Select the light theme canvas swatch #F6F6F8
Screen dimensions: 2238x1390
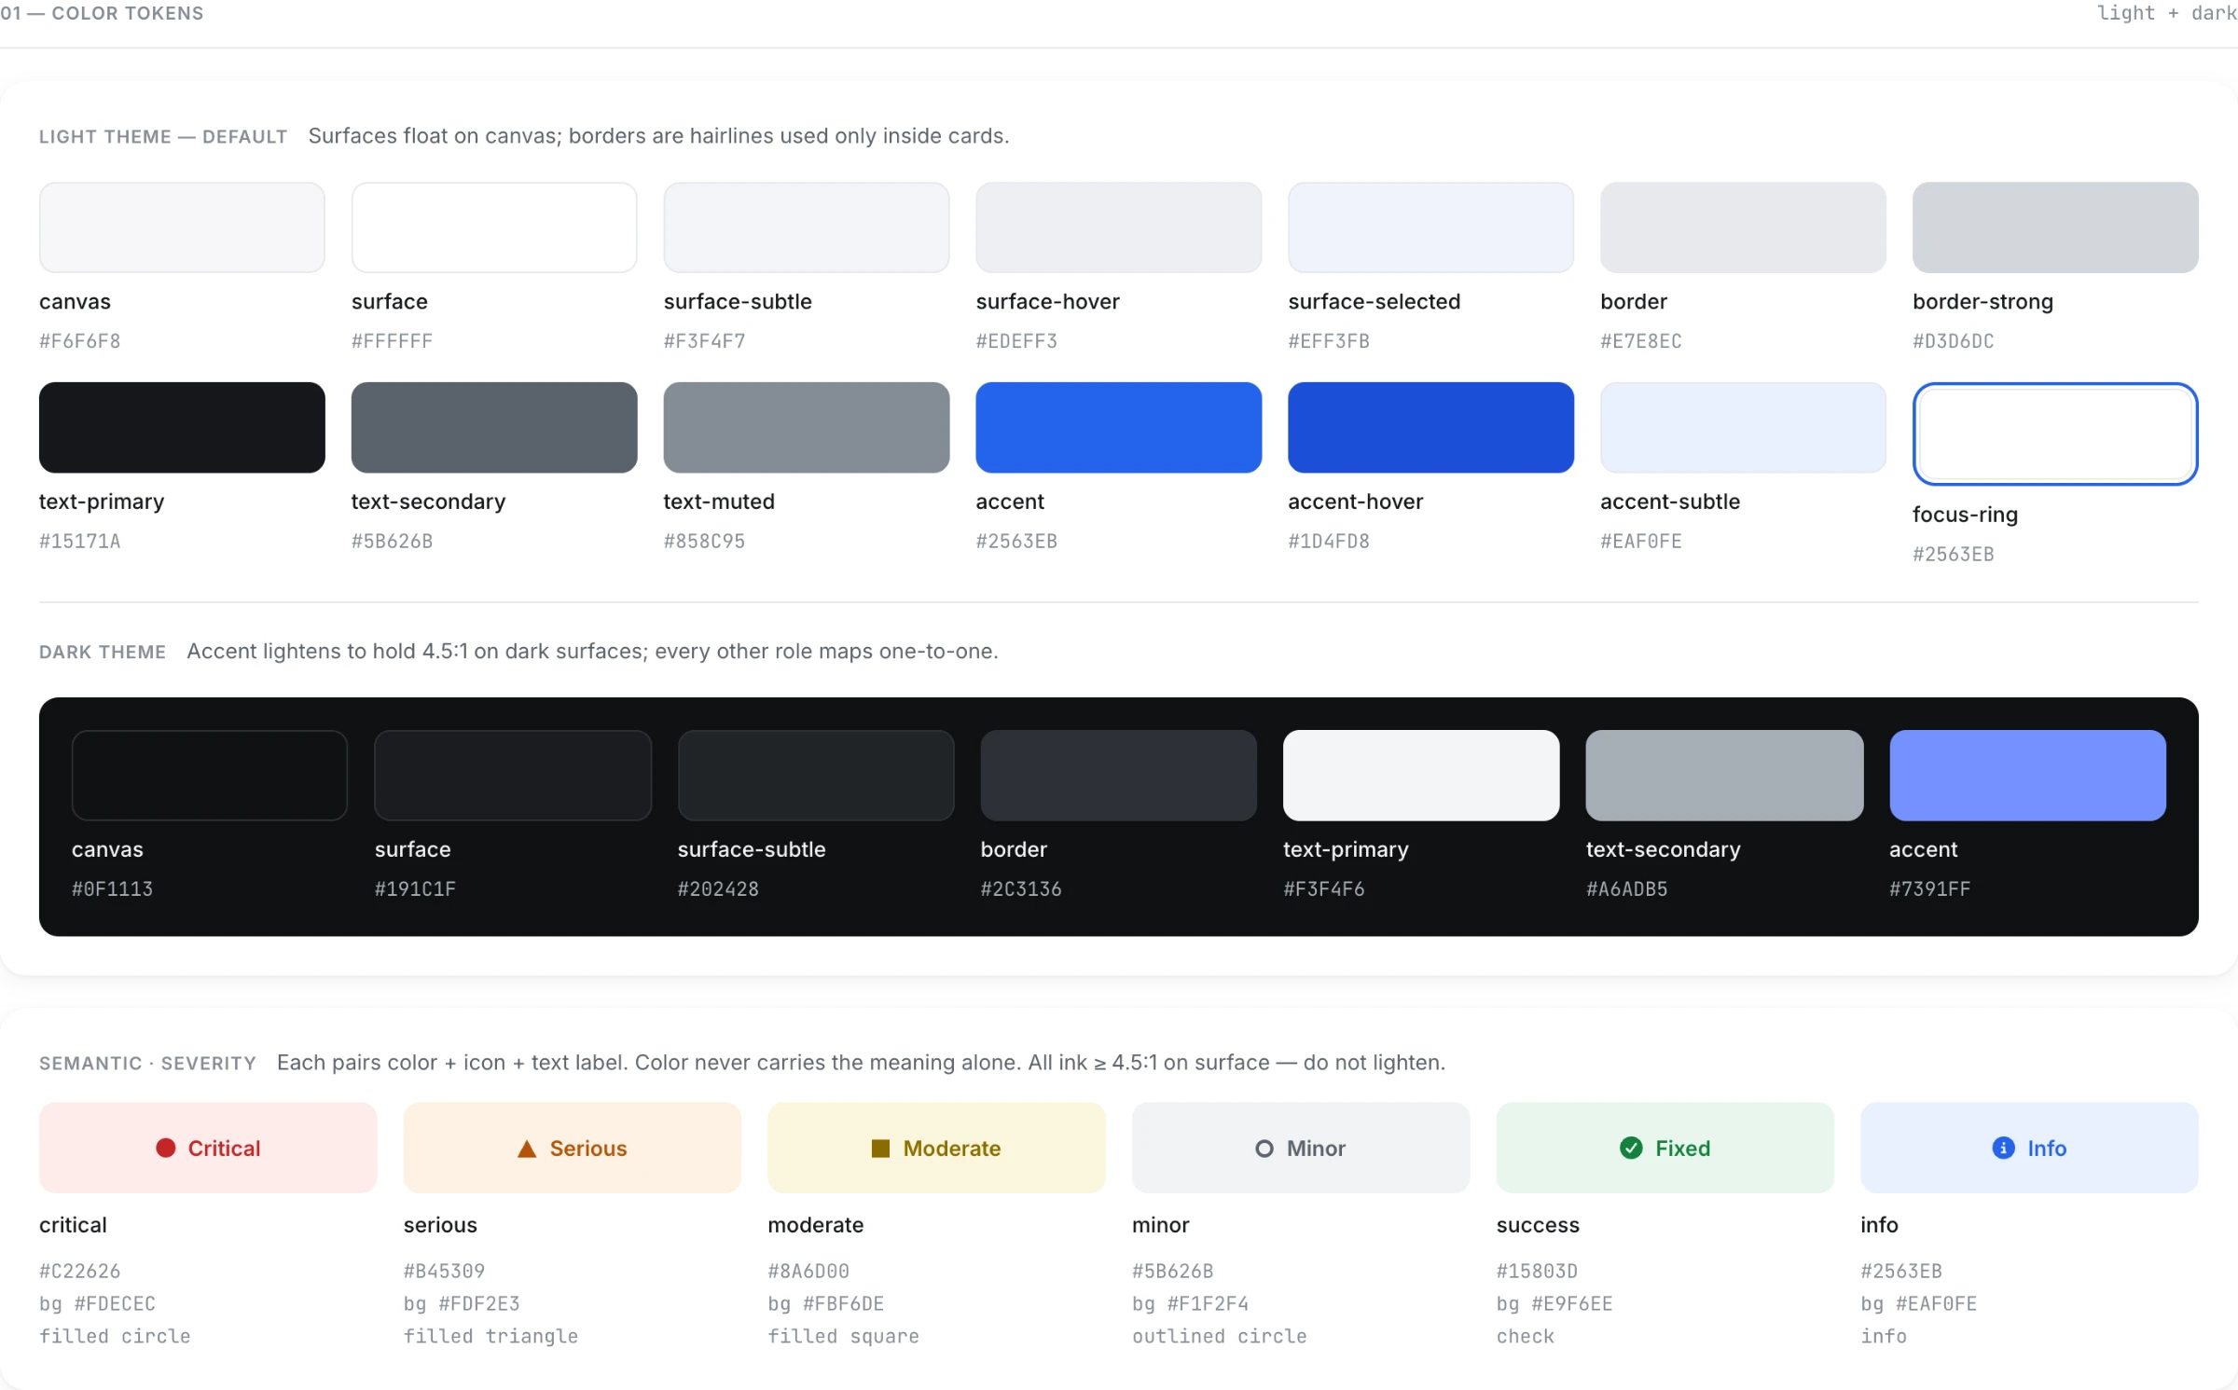(182, 227)
